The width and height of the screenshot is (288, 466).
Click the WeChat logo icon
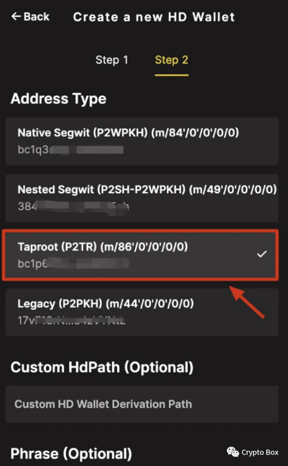(x=233, y=452)
